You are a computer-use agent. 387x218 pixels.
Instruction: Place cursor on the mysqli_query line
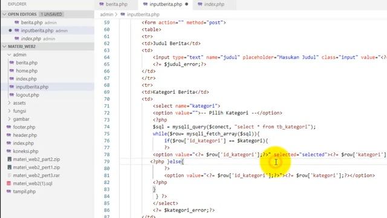(x=234, y=127)
